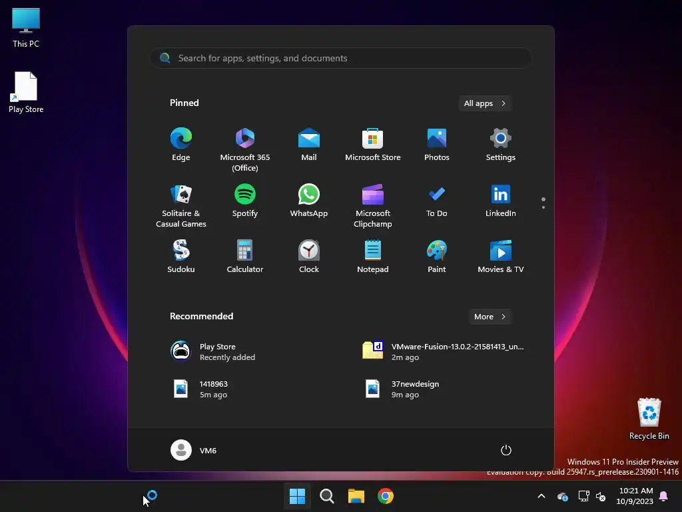Open Edge from pinned apps

pos(181,145)
